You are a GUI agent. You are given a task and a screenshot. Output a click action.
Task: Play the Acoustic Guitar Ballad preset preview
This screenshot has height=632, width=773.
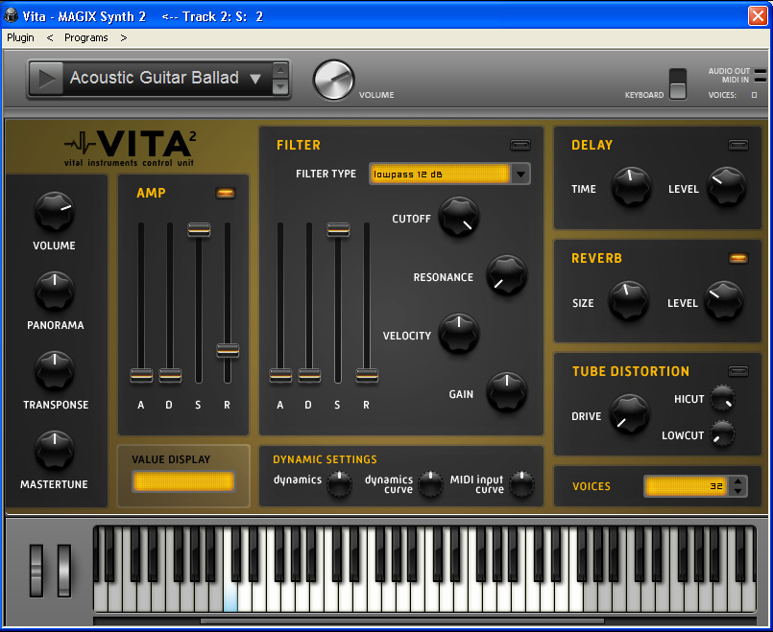tap(46, 79)
